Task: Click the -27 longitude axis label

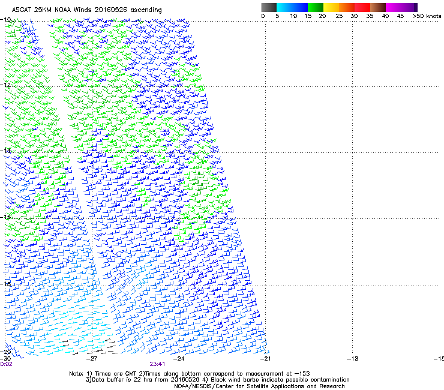Action: pyautogui.click(x=92, y=359)
